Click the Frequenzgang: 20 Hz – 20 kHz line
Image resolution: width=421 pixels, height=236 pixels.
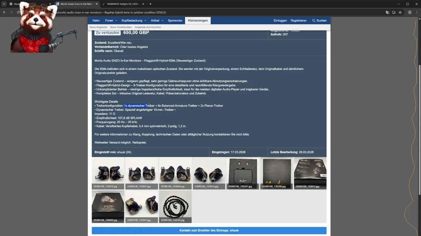pyautogui.click(x=116, y=122)
